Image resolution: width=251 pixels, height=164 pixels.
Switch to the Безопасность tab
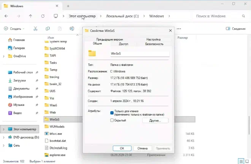(x=154, y=44)
